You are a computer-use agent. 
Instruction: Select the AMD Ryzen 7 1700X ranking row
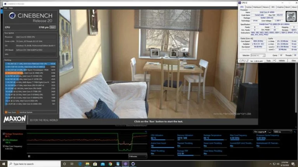pos(30,82)
